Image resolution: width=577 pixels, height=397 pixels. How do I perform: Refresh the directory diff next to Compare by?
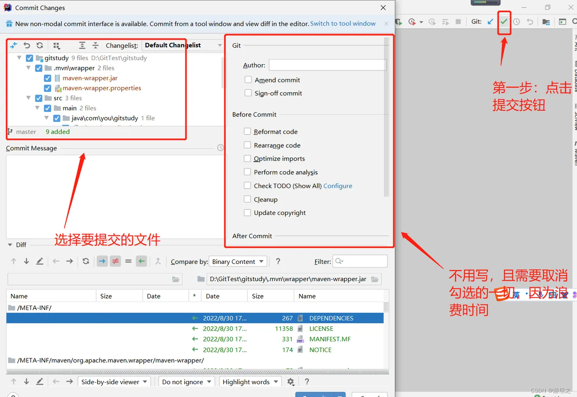click(86, 261)
